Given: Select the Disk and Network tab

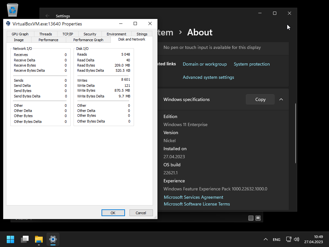Looking at the screenshot, I should 131,39.
